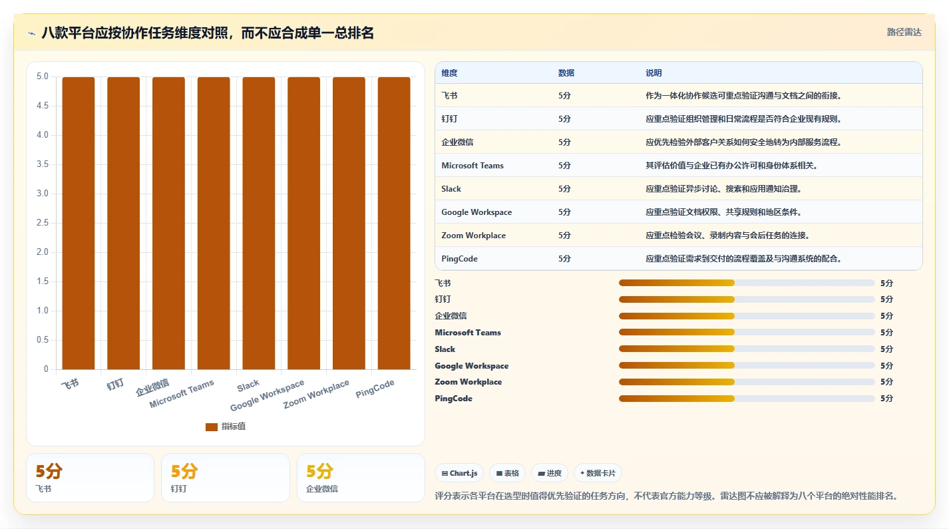Image resolution: width=949 pixels, height=529 pixels.
Task: Click the 说明 column header
Action: 654,73
